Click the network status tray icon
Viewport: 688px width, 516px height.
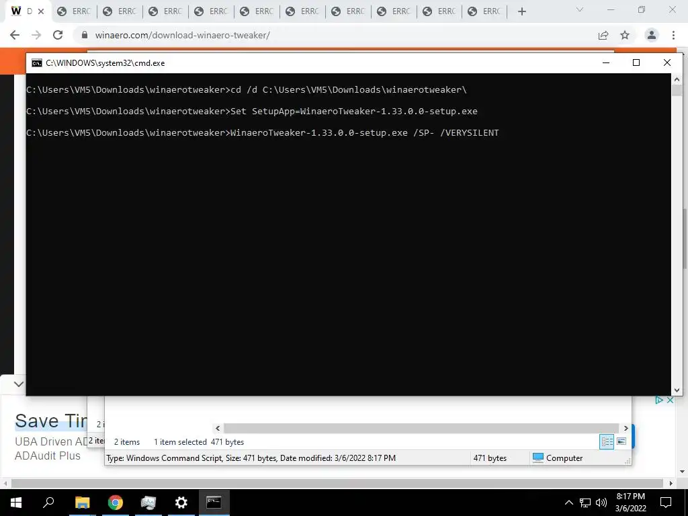[x=585, y=503]
